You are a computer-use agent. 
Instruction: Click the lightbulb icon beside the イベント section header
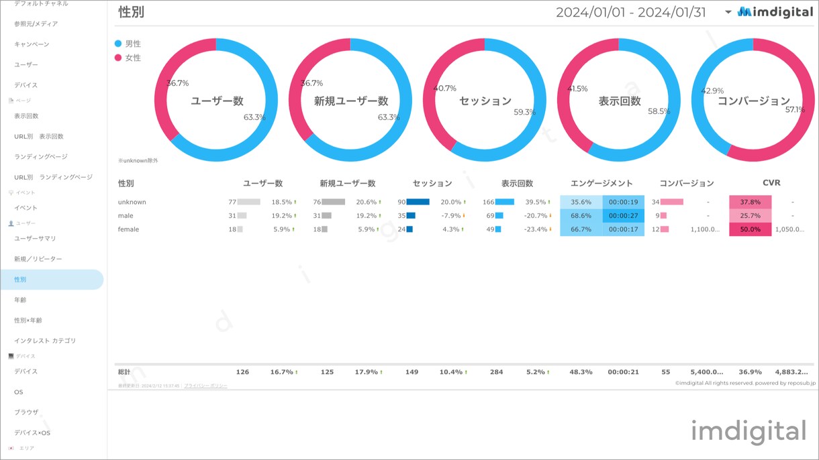[x=11, y=192]
